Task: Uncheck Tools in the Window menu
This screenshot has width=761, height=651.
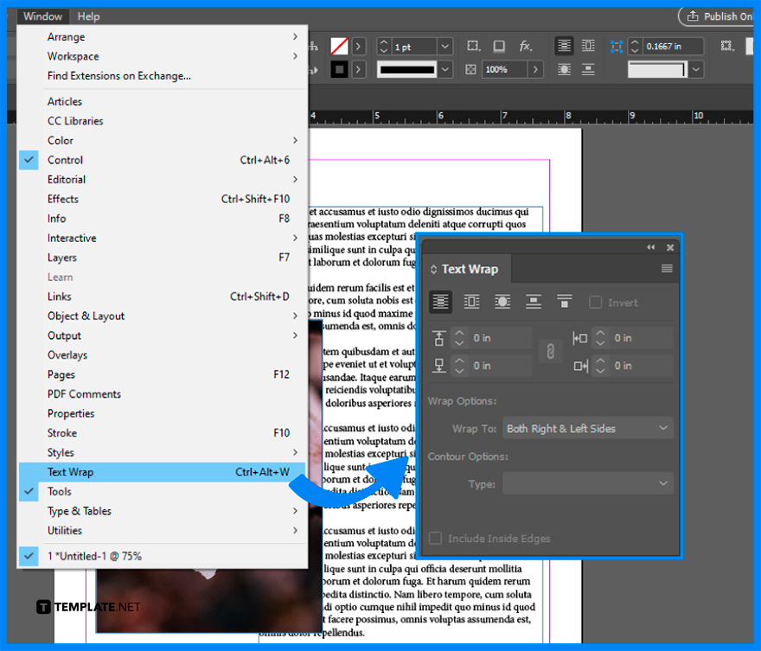Action: pos(27,491)
